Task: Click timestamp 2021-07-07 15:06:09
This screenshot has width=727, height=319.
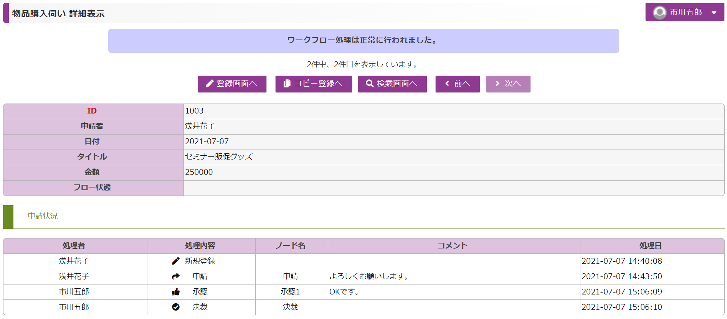Action: click(x=622, y=292)
